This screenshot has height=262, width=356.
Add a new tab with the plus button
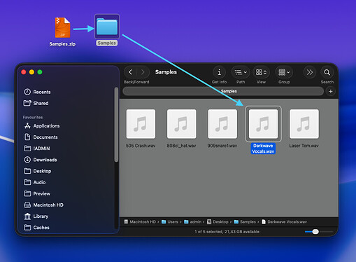[x=331, y=91]
